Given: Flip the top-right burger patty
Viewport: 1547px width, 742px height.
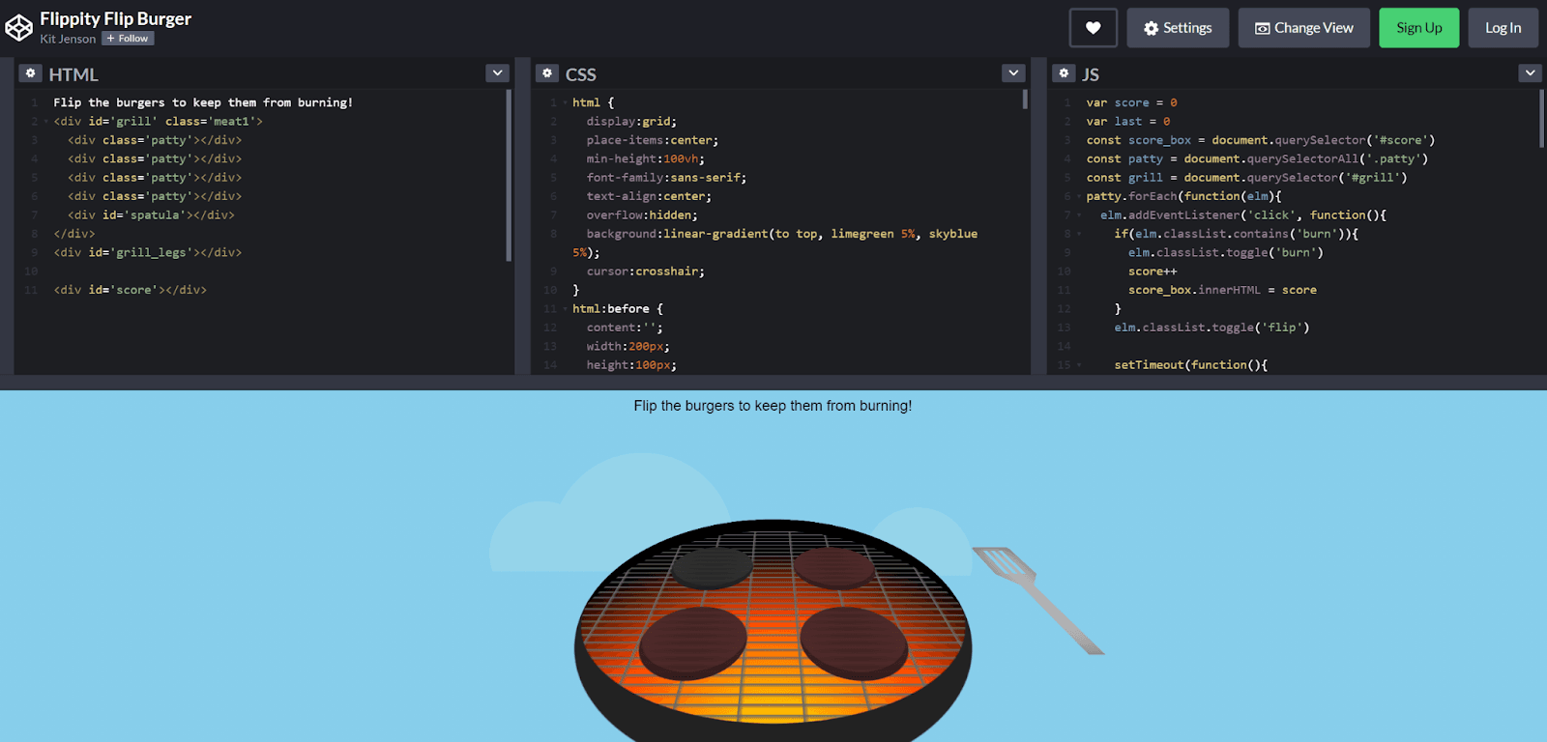Looking at the screenshot, I should (833, 568).
